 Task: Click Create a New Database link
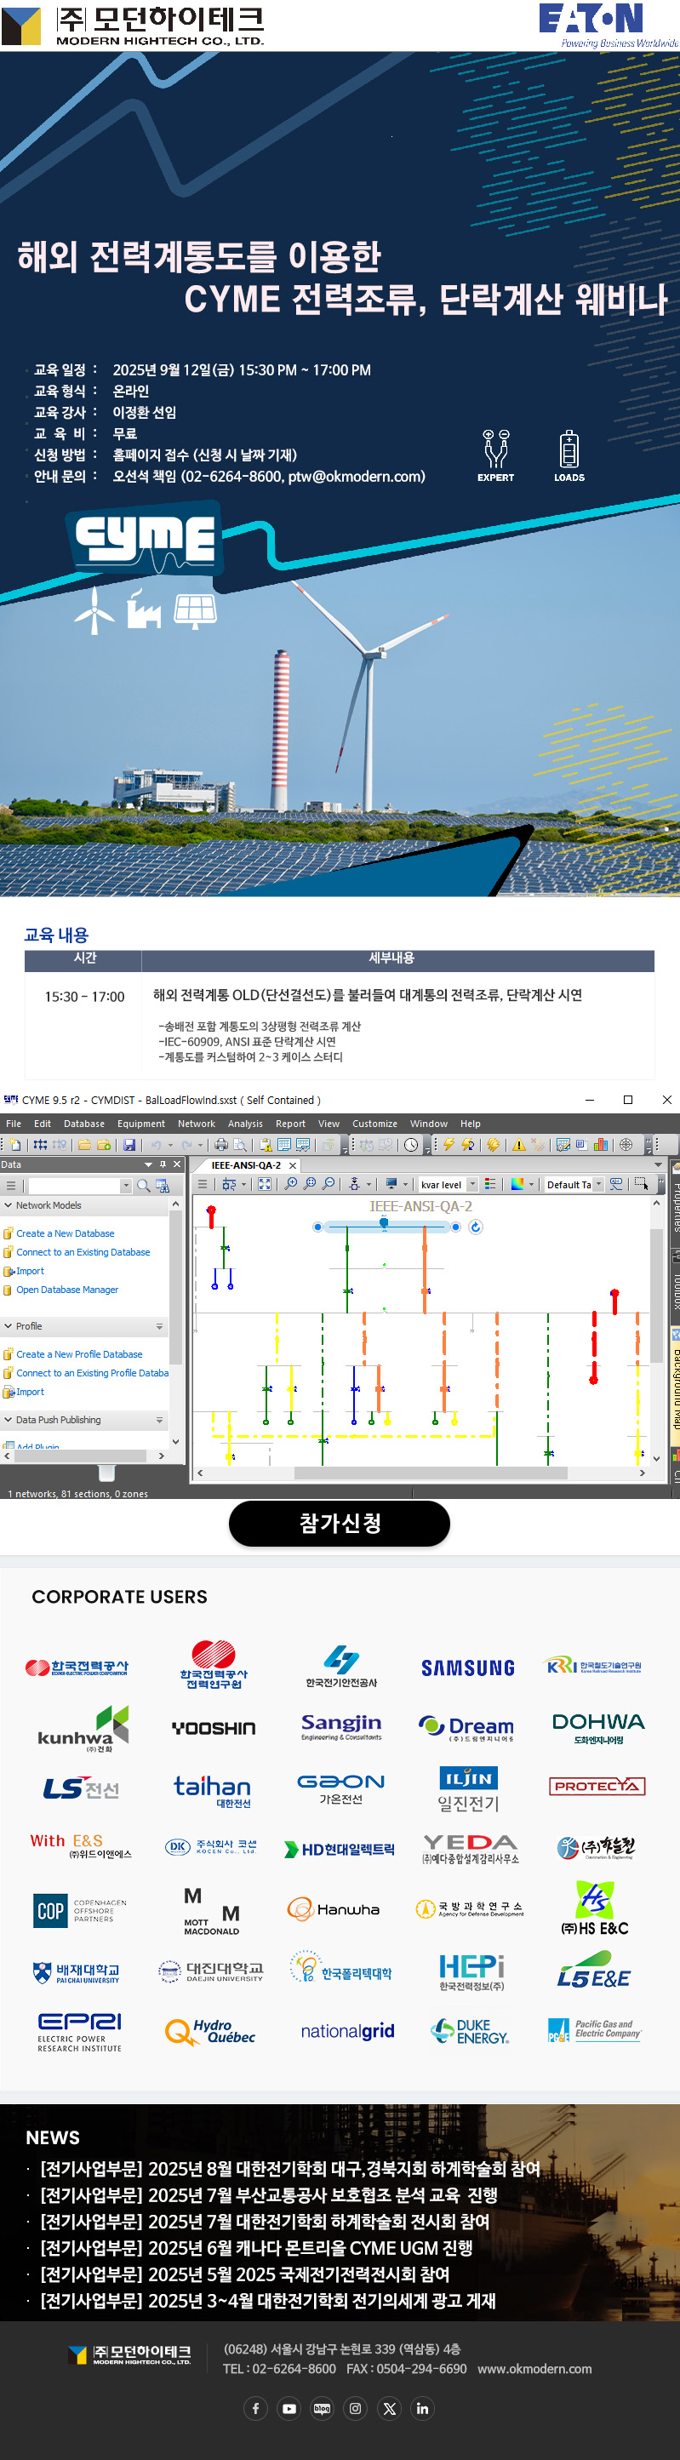[x=65, y=1233]
